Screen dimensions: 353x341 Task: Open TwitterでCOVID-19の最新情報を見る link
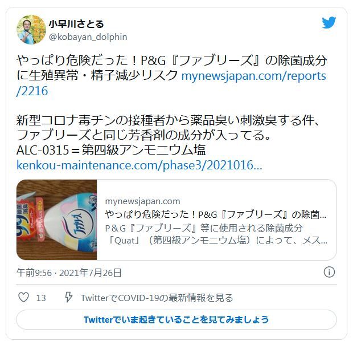[157, 298]
